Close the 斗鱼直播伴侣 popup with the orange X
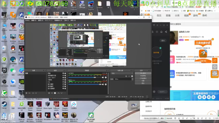The height and width of the screenshot is (123, 219). (x=213, y=39)
